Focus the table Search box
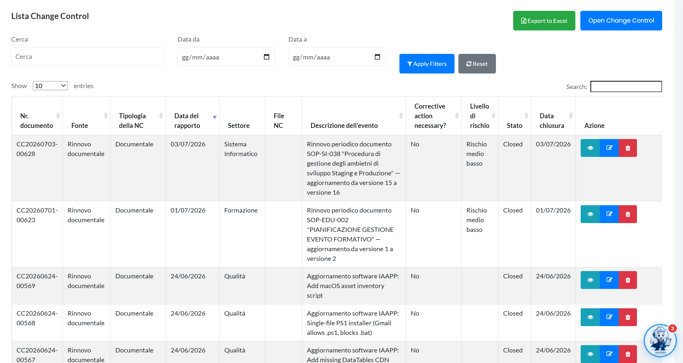This screenshot has height=363, width=683. click(x=626, y=86)
